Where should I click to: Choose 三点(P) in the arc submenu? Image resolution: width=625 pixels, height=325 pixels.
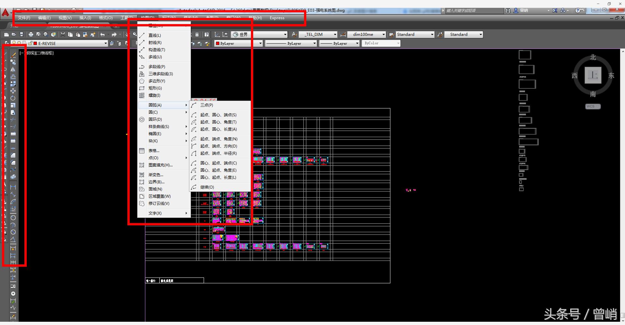pos(207,105)
